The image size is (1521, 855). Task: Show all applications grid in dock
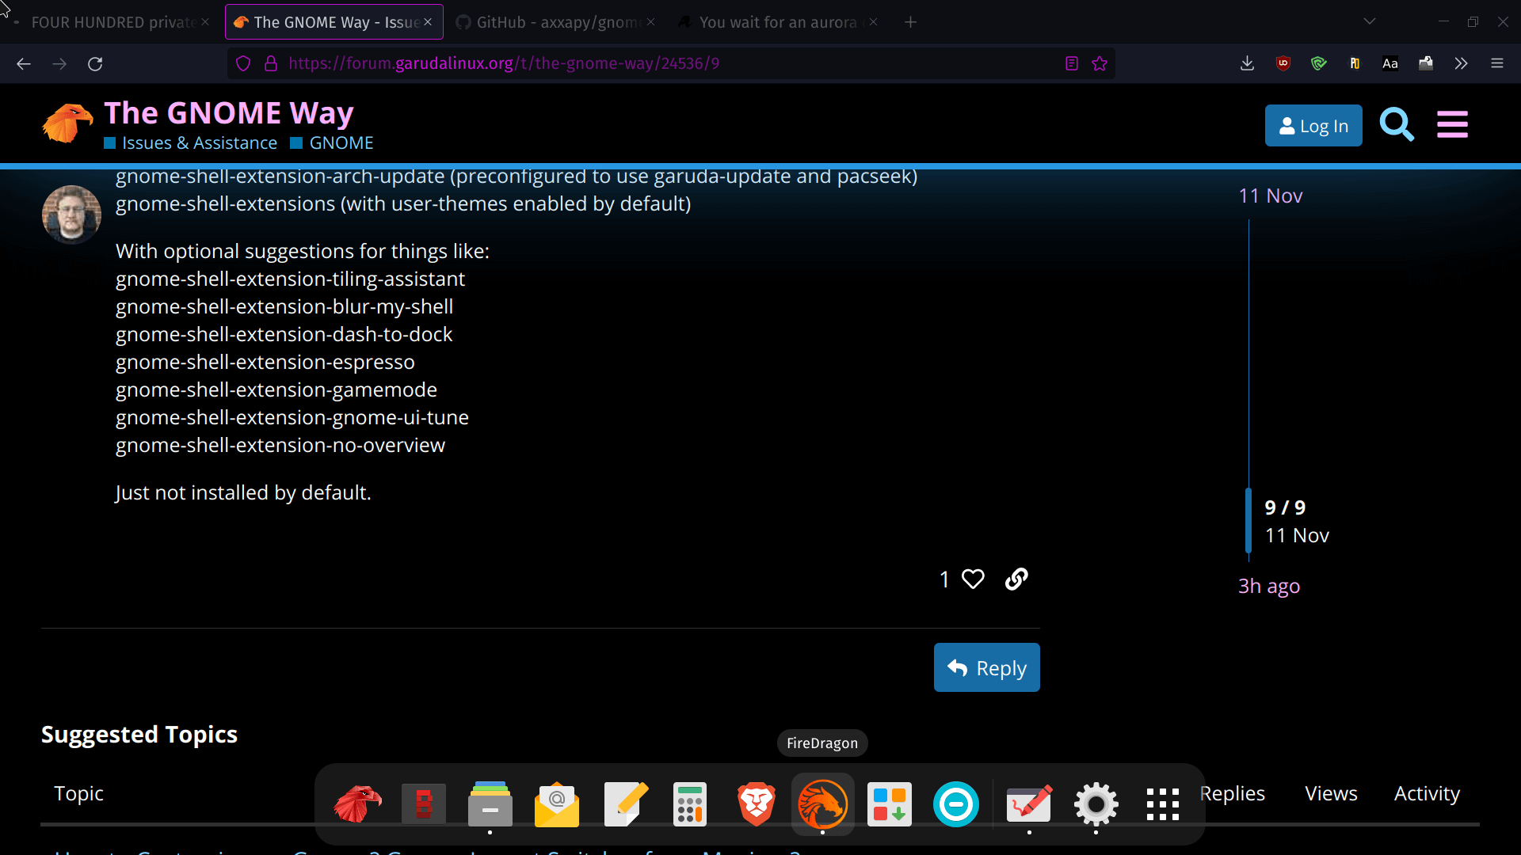coord(1163,804)
